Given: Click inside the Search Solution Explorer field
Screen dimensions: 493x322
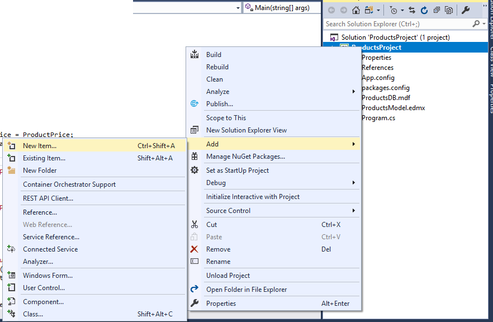Looking at the screenshot, I should (397, 24).
